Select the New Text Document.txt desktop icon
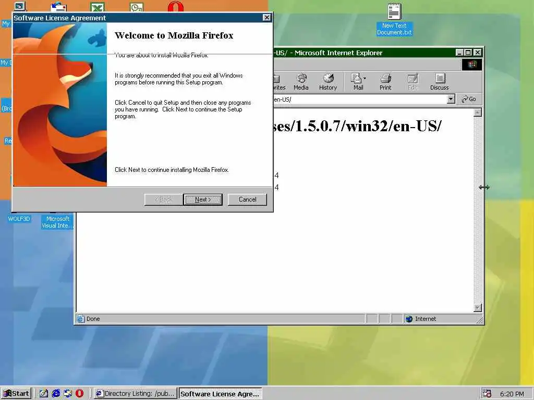 click(394, 20)
